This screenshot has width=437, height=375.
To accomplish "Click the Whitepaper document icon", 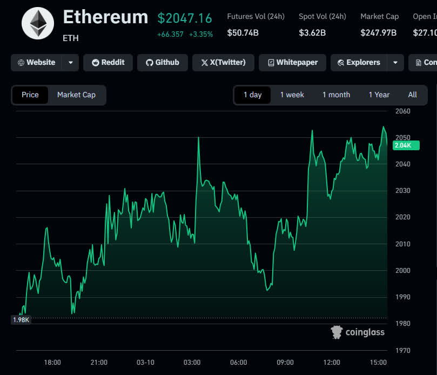I will coord(271,63).
